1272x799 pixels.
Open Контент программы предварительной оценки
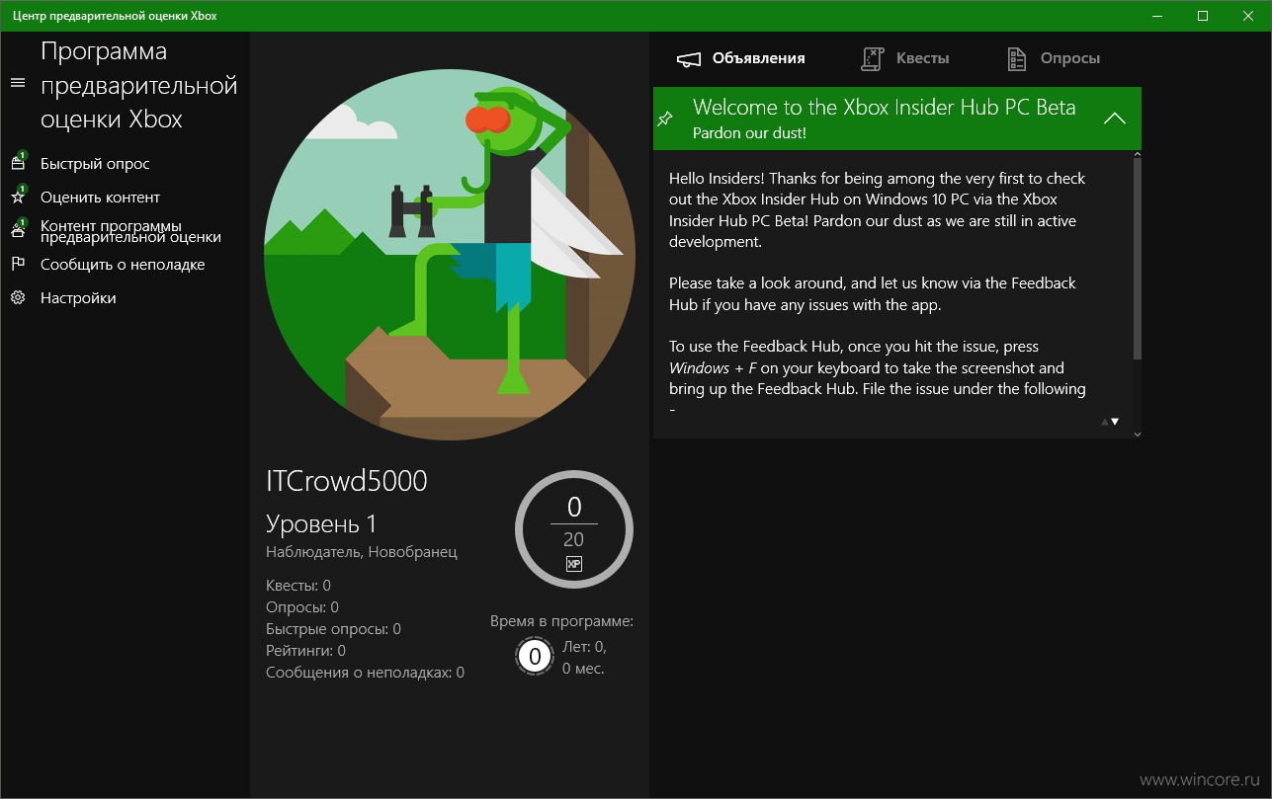tap(130, 231)
